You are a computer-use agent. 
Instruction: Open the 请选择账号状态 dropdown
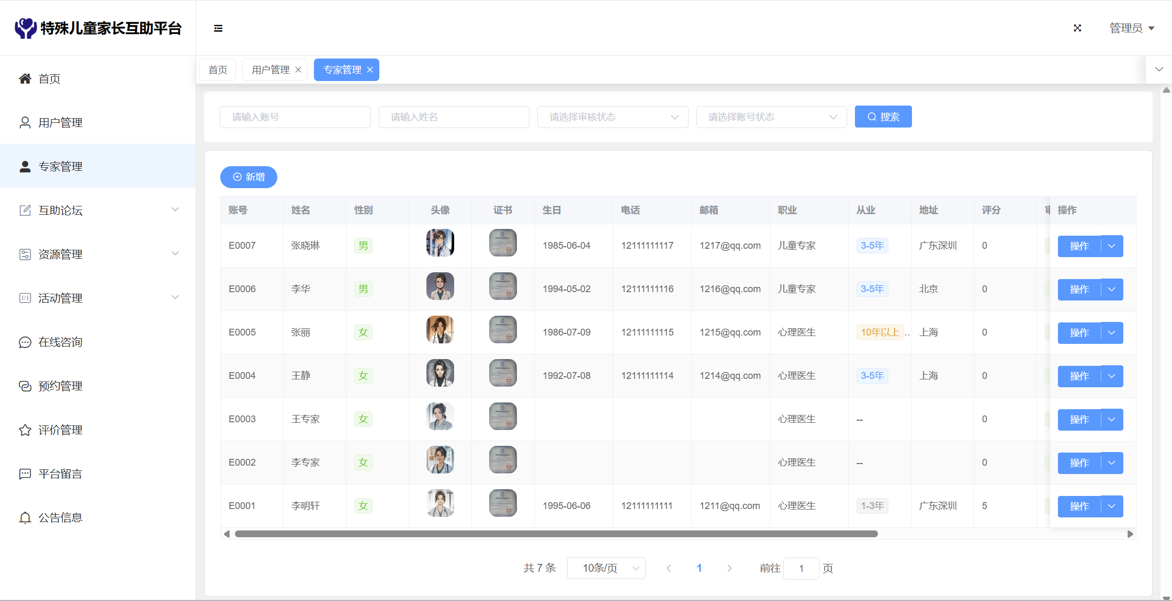[x=771, y=117]
